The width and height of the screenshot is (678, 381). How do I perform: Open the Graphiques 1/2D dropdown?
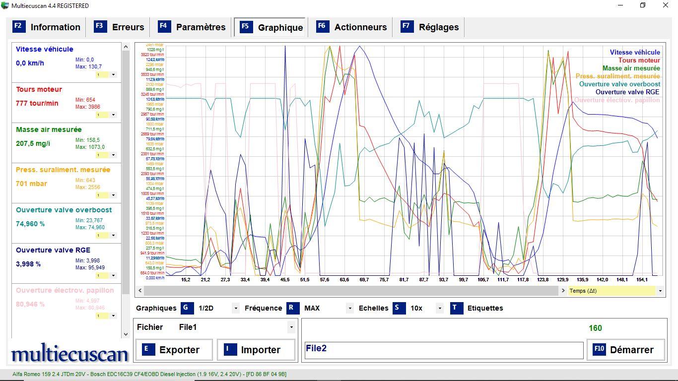click(235, 308)
